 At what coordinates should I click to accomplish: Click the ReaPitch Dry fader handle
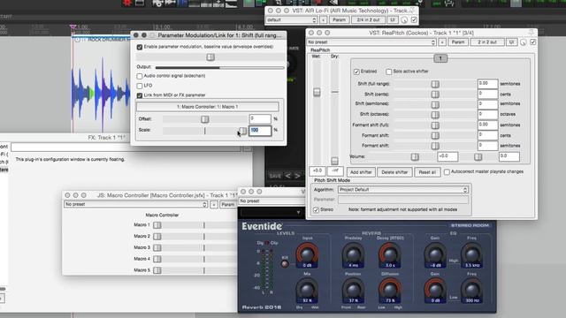[x=334, y=161]
